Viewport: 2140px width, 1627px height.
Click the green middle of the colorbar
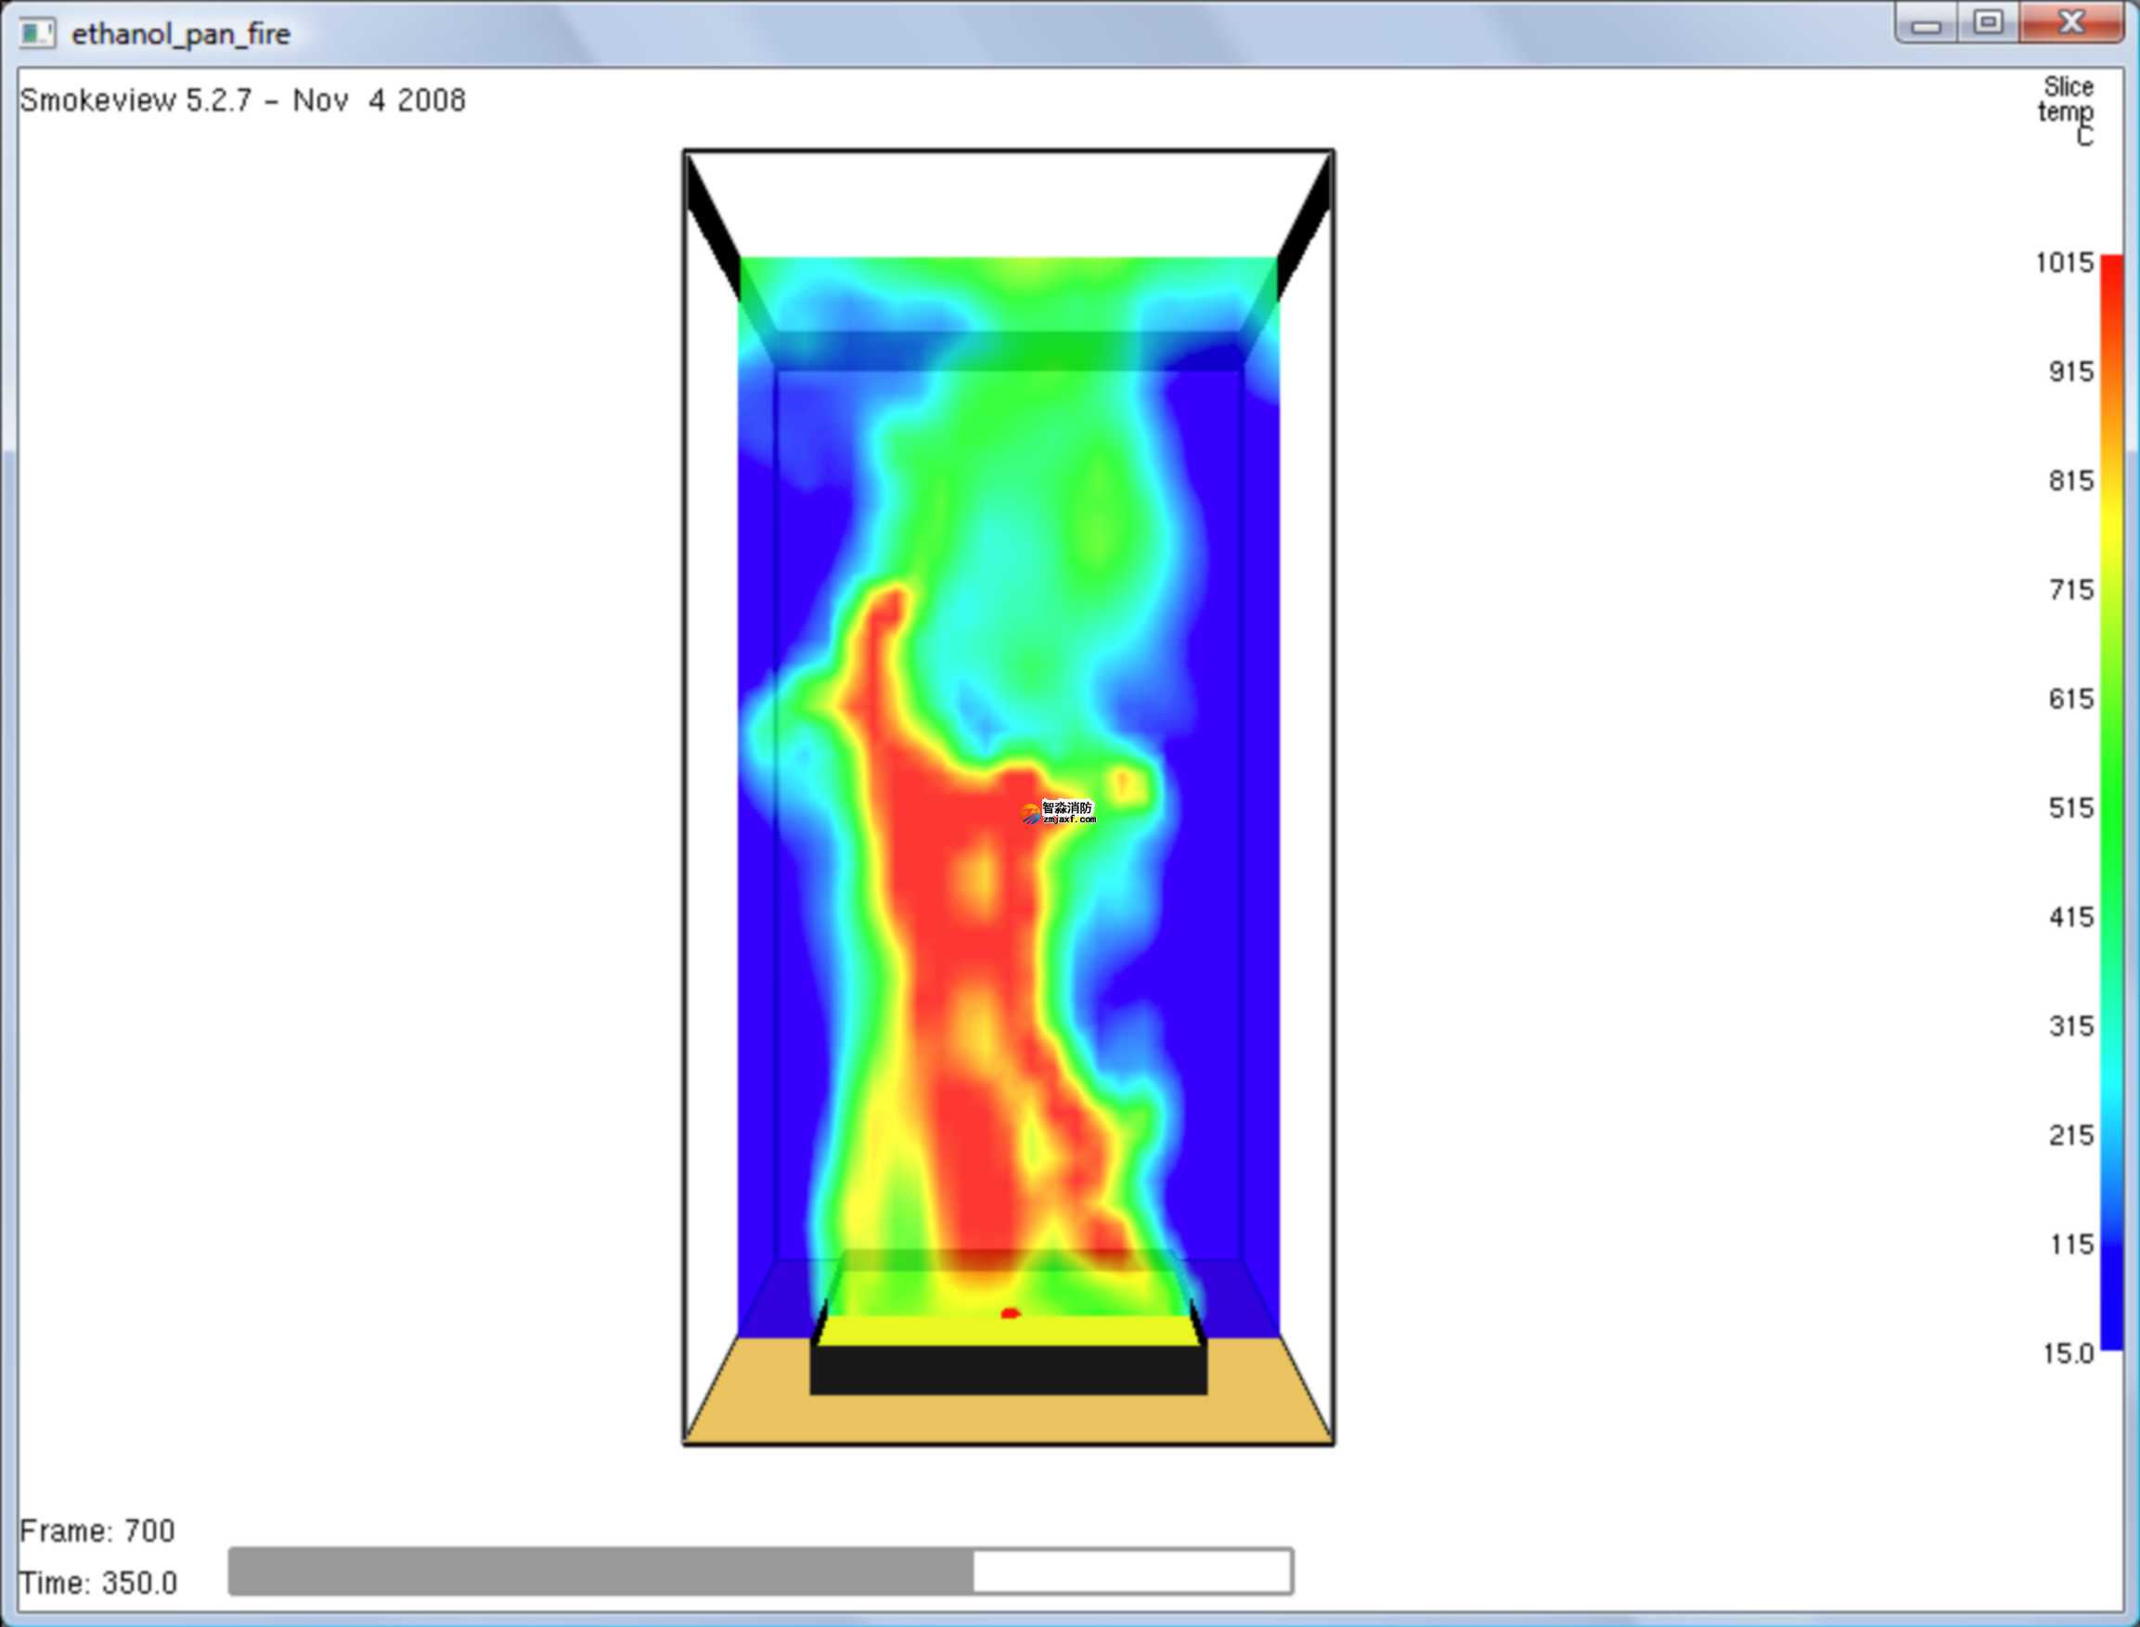(2111, 804)
